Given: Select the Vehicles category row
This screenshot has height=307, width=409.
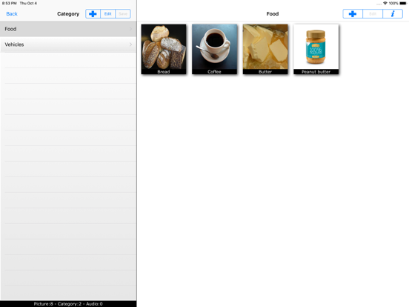Looking at the screenshot, I should tap(68, 44).
